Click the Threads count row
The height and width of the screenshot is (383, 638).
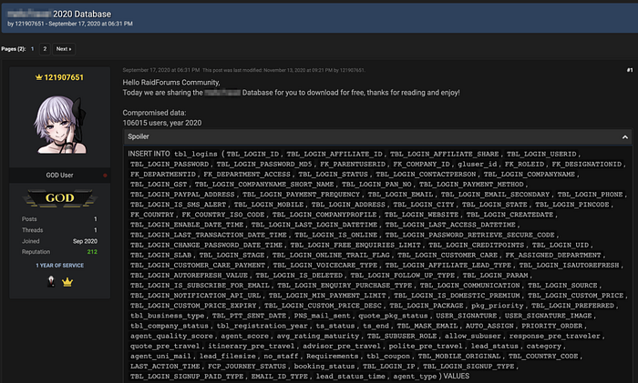[x=59, y=230]
